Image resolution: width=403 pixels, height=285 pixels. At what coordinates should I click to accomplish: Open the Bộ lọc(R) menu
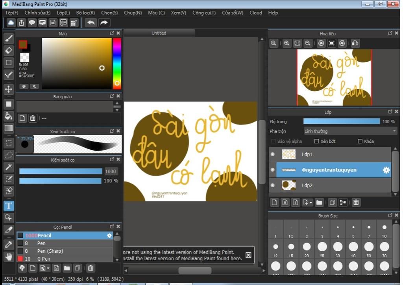click(x=85, y=13)
